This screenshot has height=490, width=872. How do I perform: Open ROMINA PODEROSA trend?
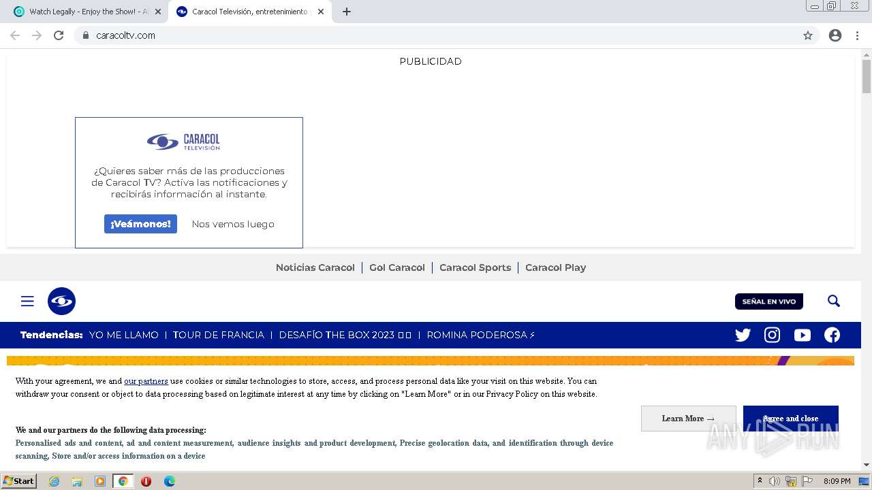481,335
